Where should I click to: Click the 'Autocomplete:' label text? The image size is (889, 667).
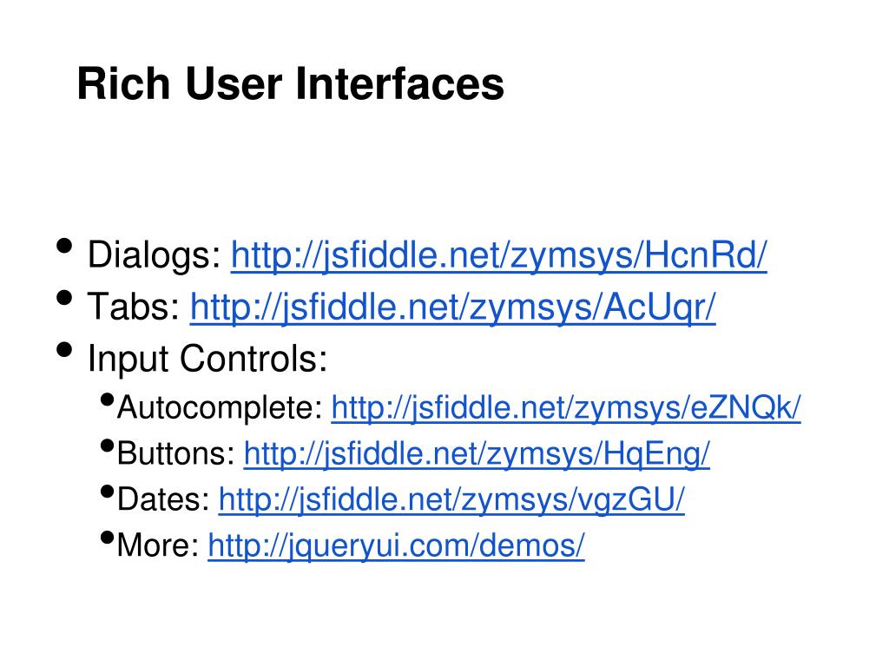(220, 408)
